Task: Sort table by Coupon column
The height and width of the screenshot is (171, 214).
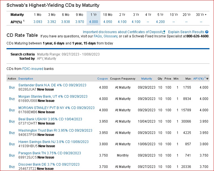Action: (102, 79)
